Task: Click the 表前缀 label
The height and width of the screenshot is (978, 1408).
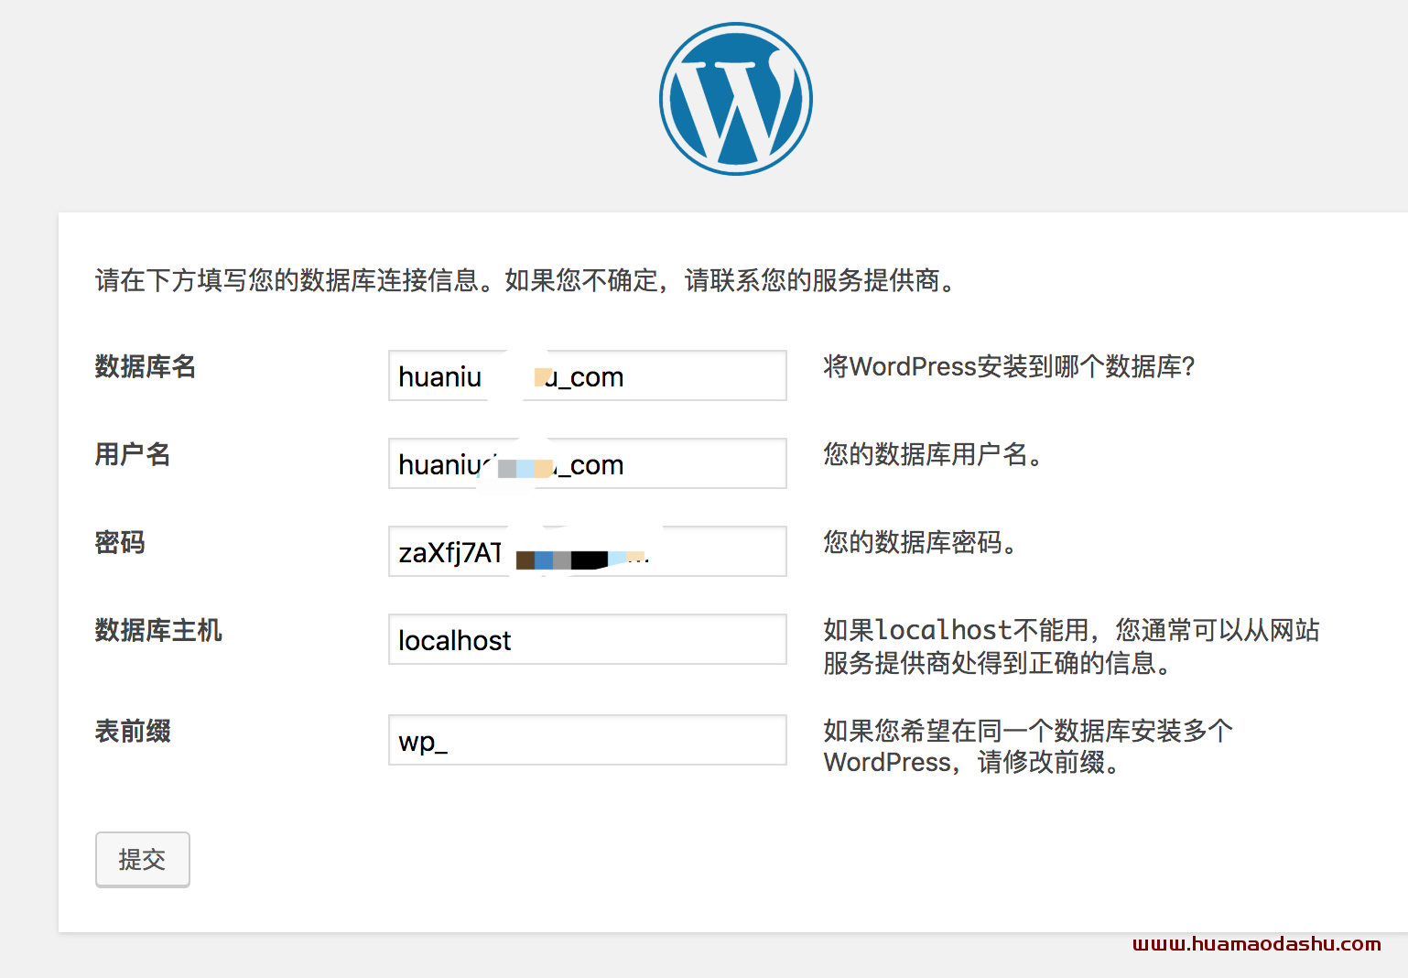Action: coord(133,731)
